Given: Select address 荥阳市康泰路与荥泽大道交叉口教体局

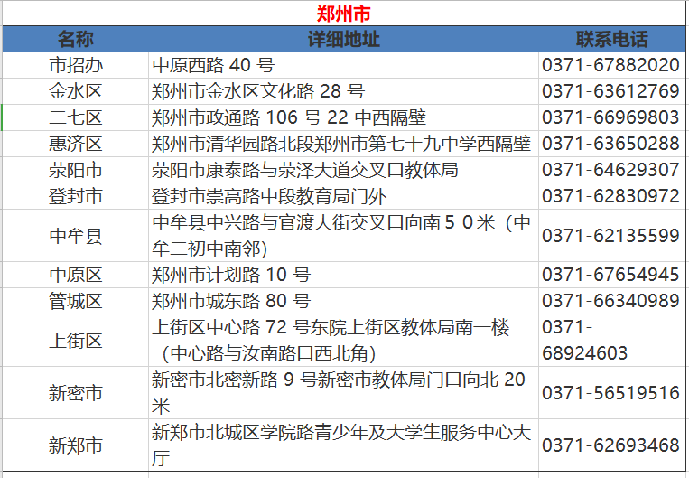Looking at the screenshot, I should 344,170.
